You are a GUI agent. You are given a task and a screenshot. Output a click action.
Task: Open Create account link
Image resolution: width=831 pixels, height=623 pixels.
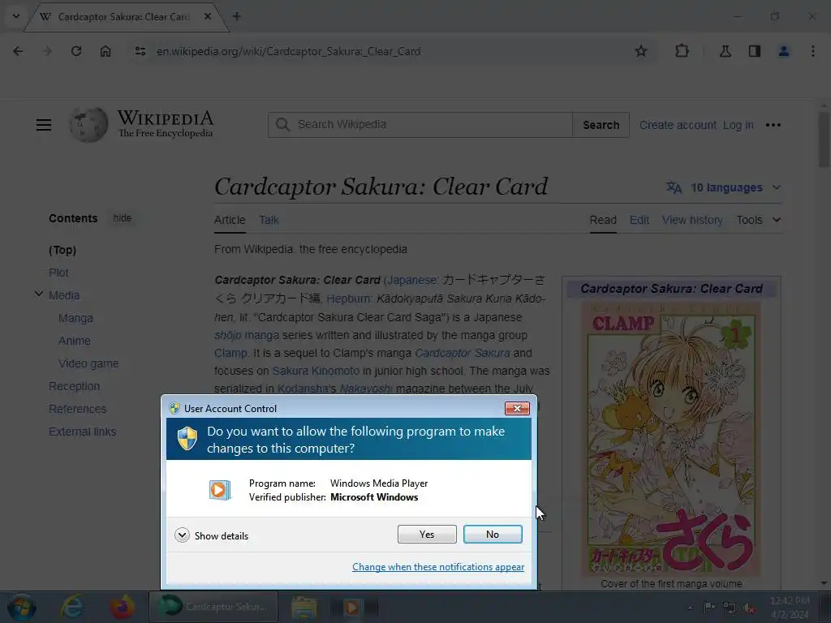678,125
